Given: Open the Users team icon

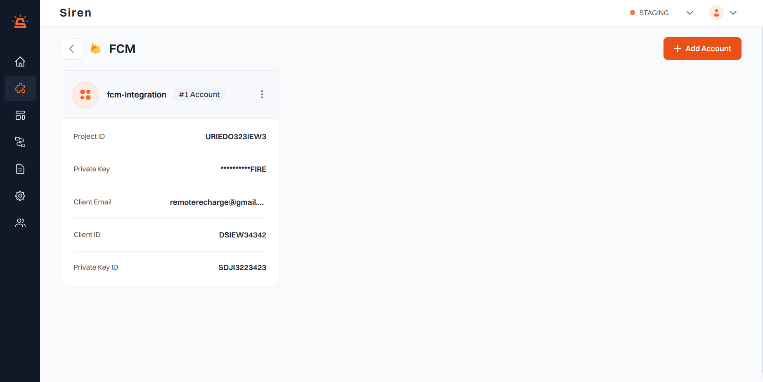Looking at the screenshot, I should (x=20, y=223).
